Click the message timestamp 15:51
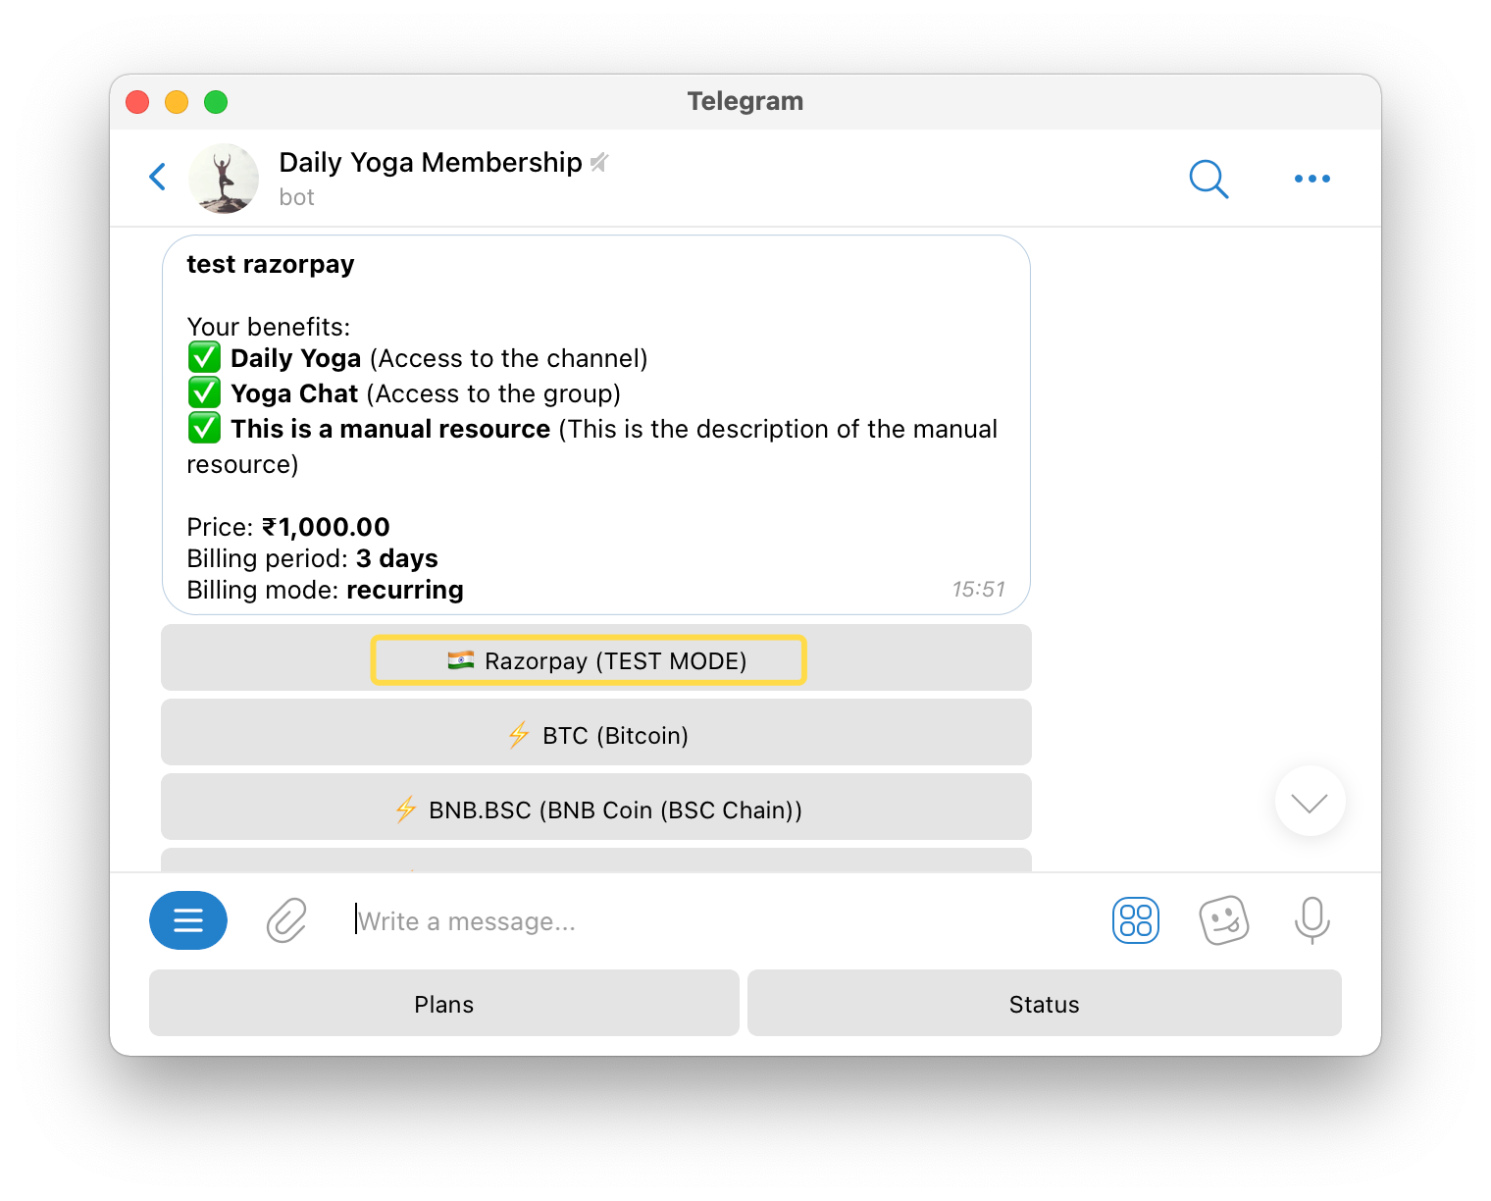The image size is (1491, 1201). click(978, 589)
